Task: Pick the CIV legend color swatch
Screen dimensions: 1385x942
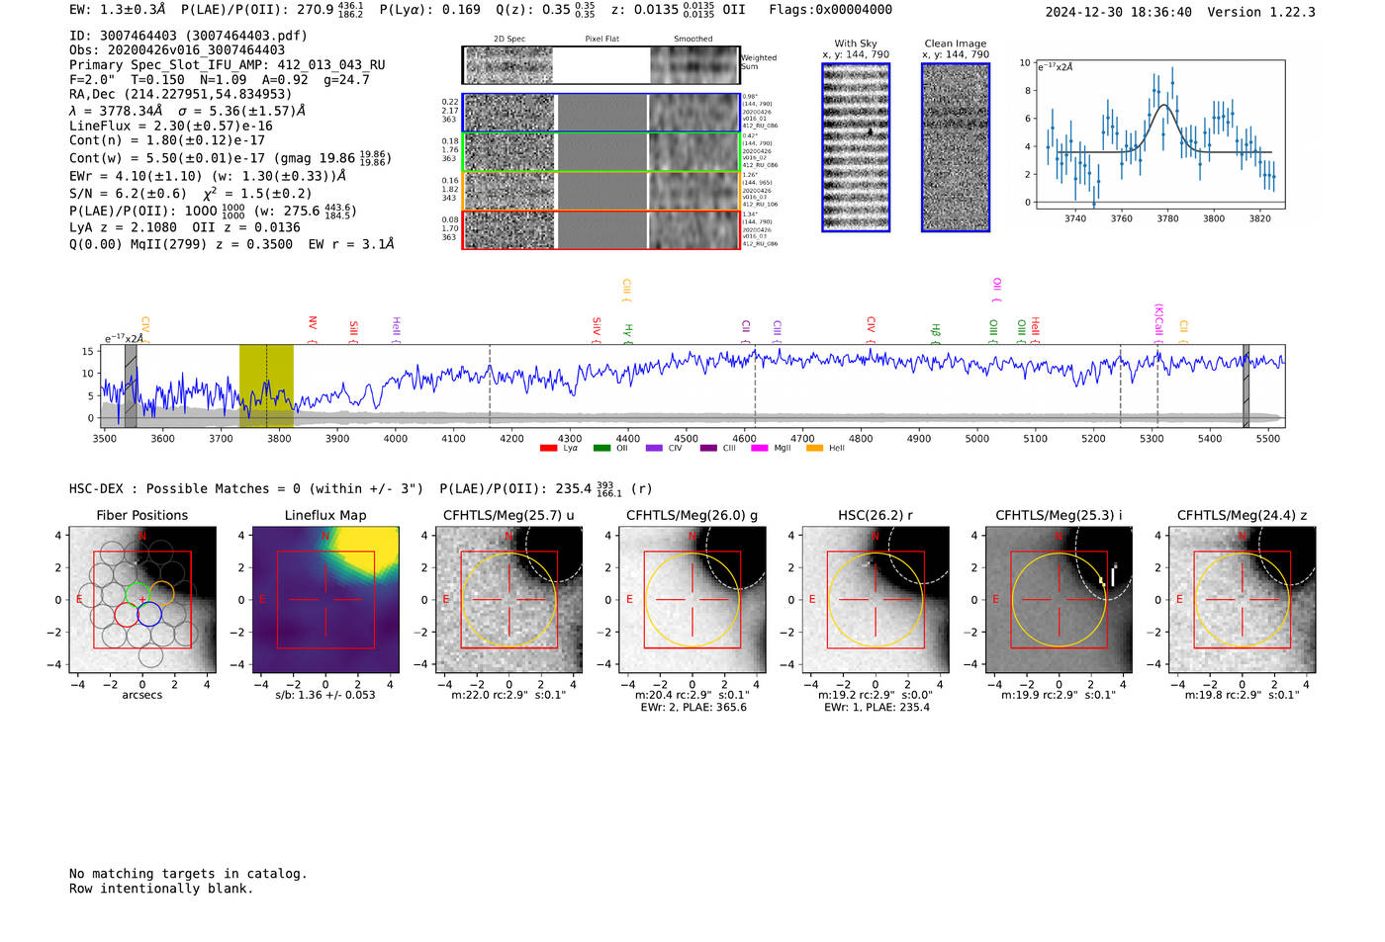Action: [654, 449]
